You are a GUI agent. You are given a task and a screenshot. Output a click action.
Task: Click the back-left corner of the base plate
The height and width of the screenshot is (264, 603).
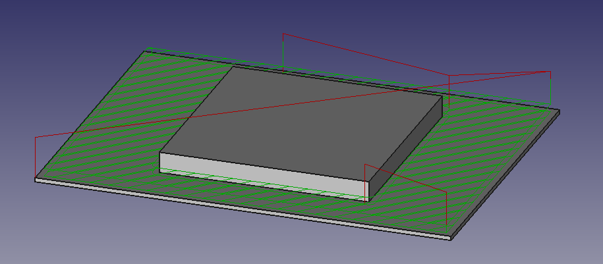(x=147, y=49)
